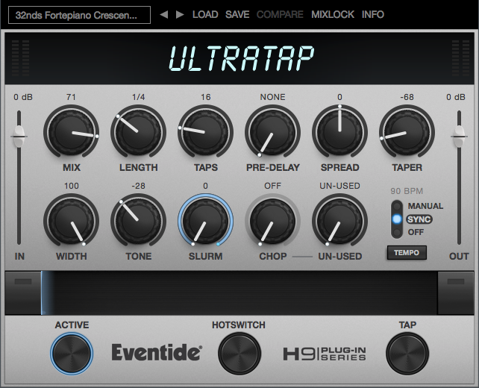Click the PRE-DELAY value NONE

pos(272,97)
